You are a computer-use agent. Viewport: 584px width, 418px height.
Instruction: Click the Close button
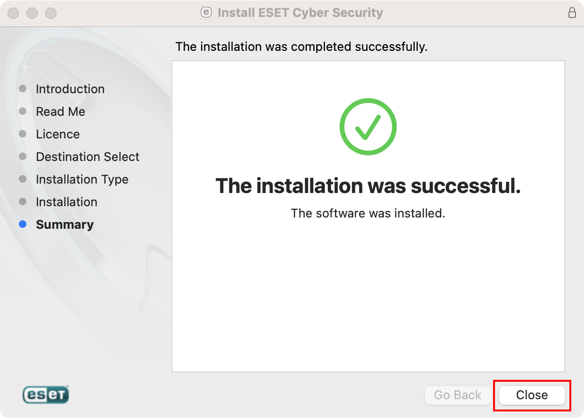pos(532,395)
